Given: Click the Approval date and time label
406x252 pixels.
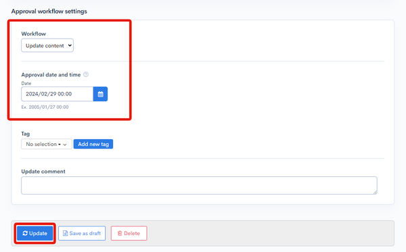Looking at the screenshot, I should (x=51, y=75).
